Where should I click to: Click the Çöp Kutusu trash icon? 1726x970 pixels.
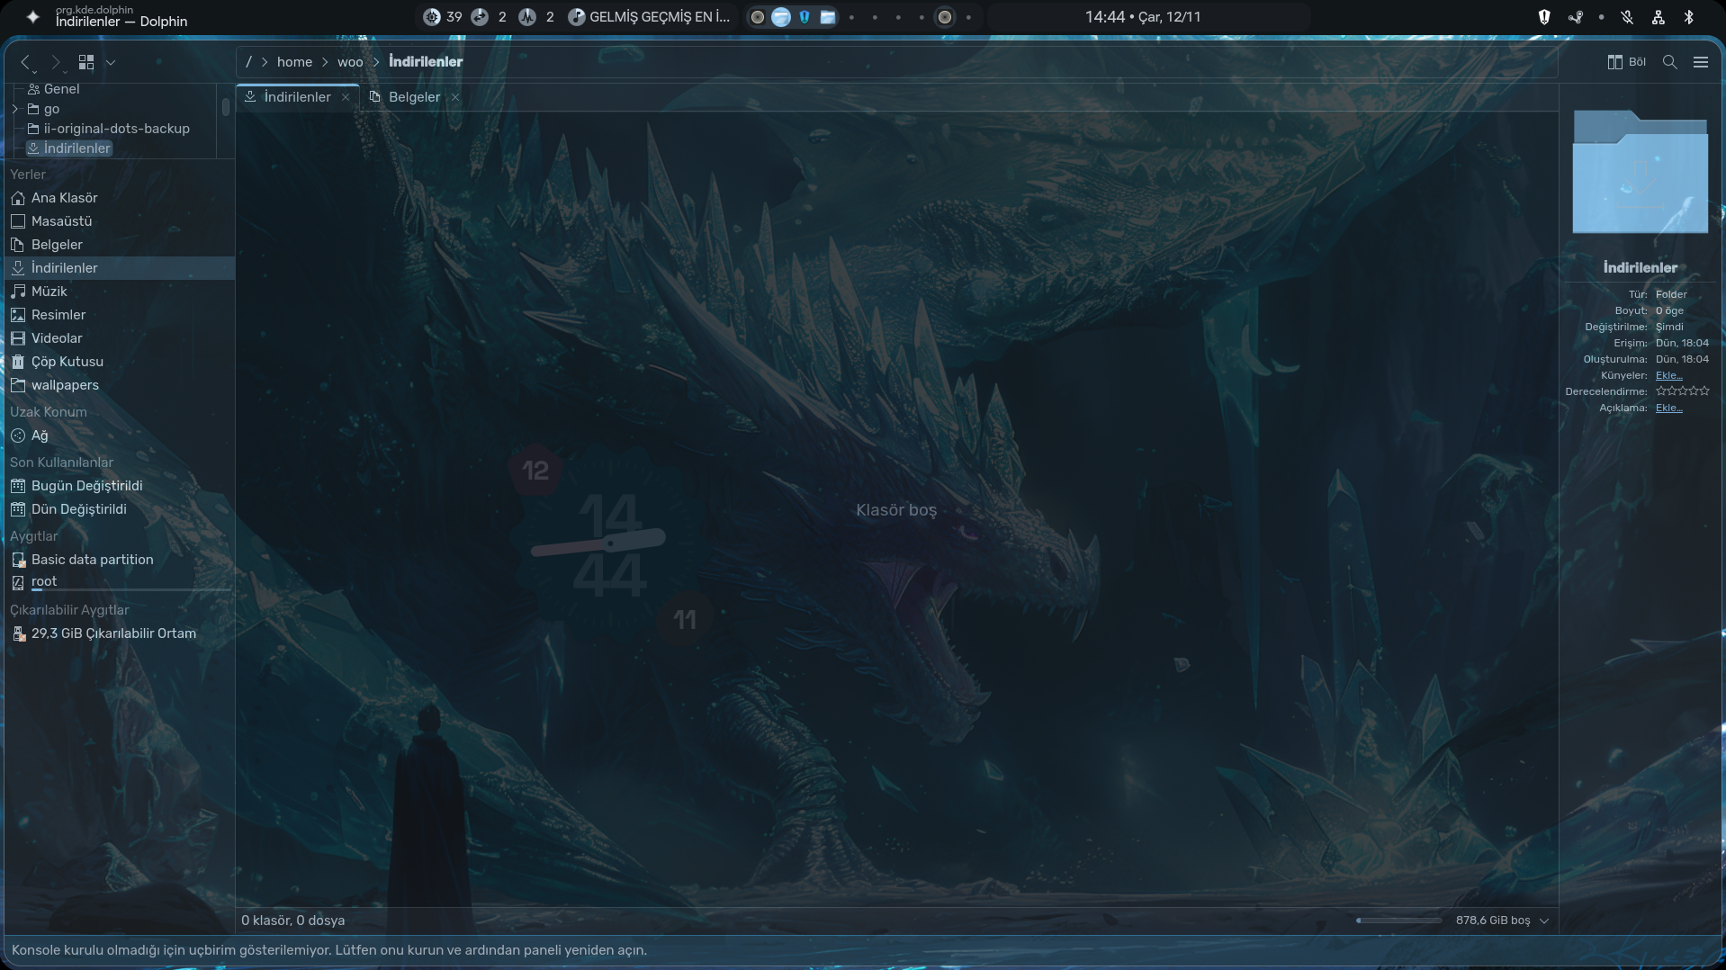tap(18, 362)
